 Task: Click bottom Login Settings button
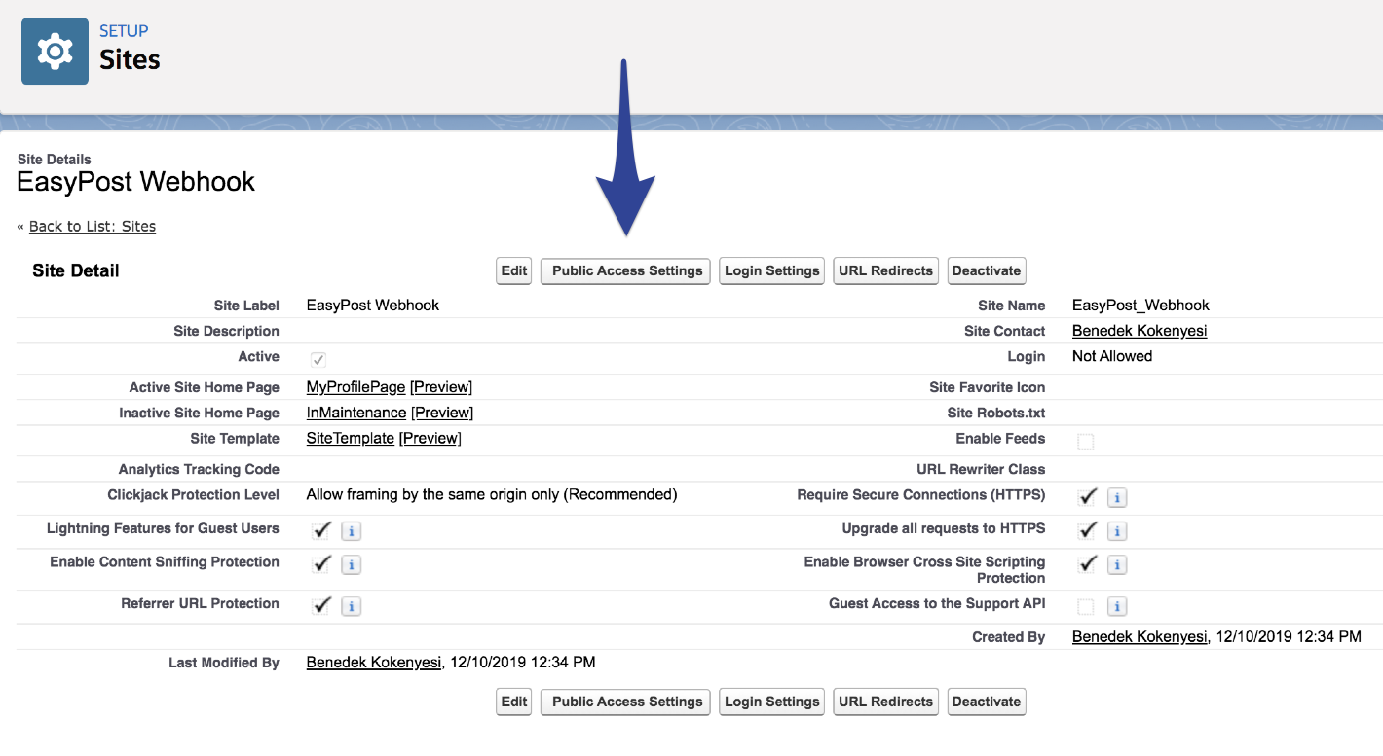click(772, 702)
